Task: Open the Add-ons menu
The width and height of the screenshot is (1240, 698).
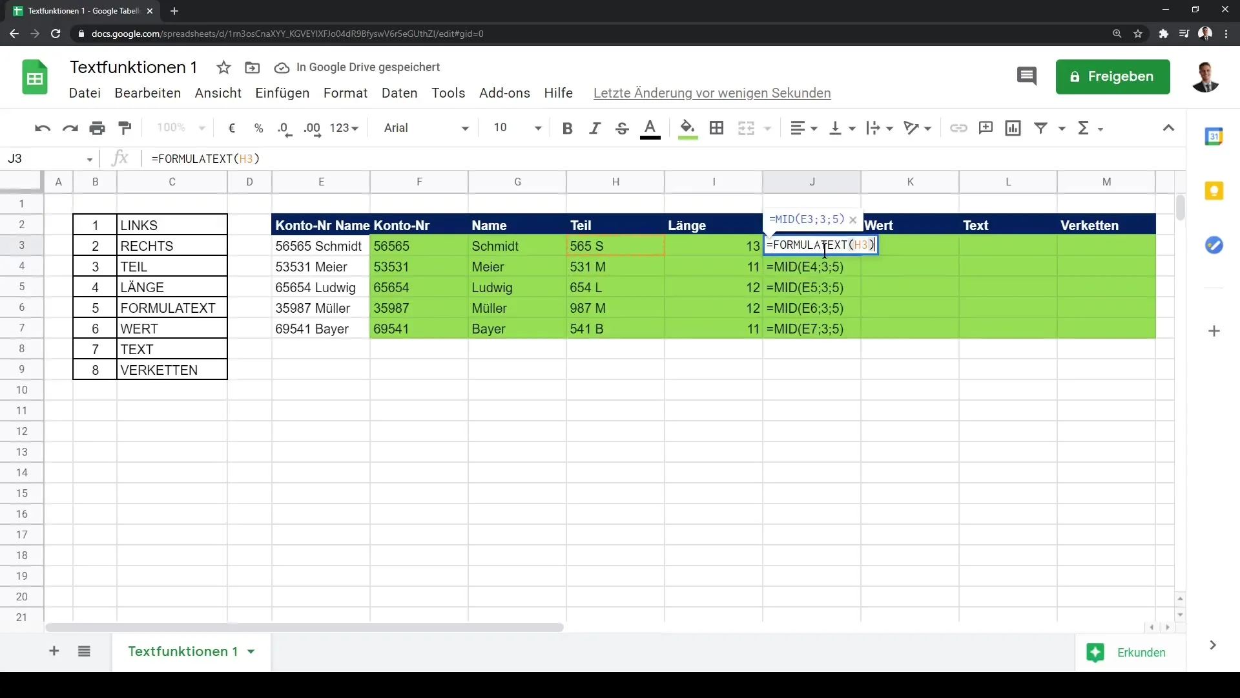Action: click(504, 93)
